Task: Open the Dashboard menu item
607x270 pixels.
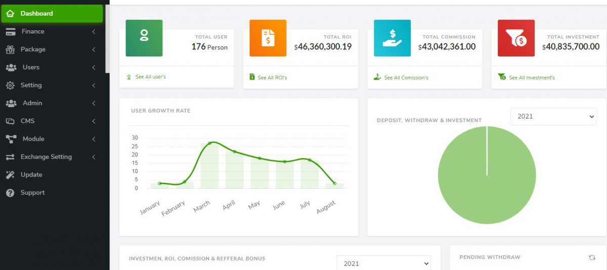Action: (36, 14)
